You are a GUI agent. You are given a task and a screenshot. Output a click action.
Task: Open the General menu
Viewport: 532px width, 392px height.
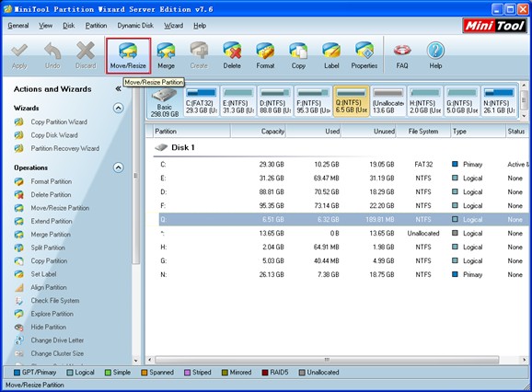coord(18,26)
